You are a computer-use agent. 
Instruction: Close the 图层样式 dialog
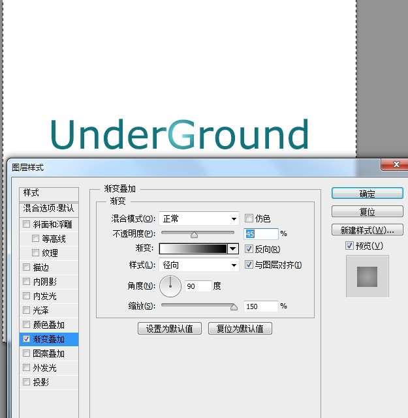(393, 166)
